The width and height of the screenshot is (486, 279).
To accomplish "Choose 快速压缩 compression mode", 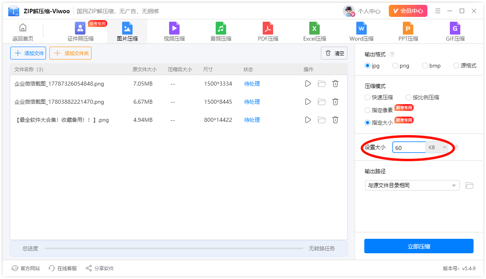I will 379,97.
